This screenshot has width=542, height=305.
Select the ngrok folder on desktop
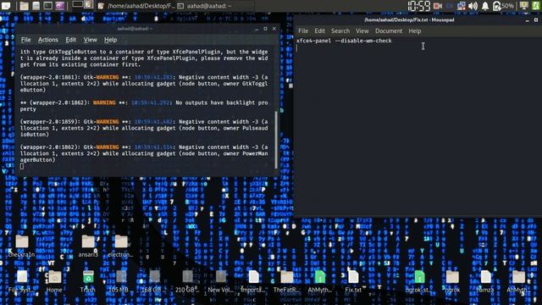[x=452, y=281]
